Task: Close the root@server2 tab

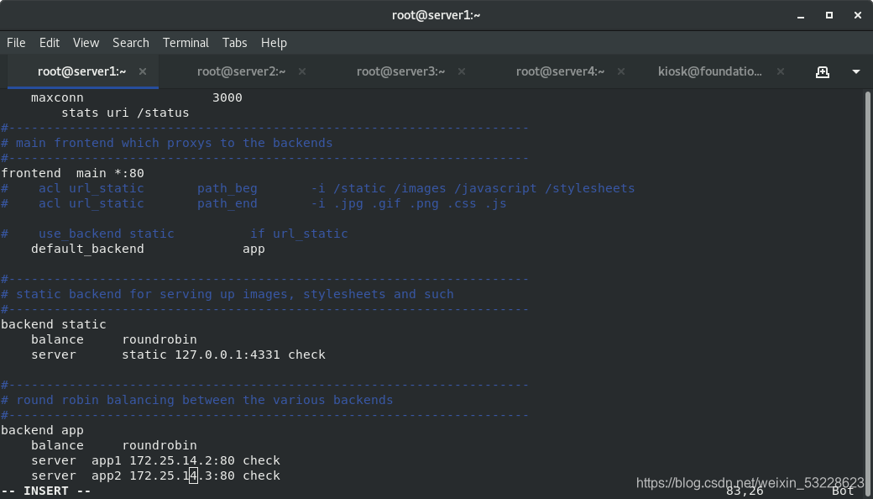Action: pyautogui.click(x=301, y=71)
